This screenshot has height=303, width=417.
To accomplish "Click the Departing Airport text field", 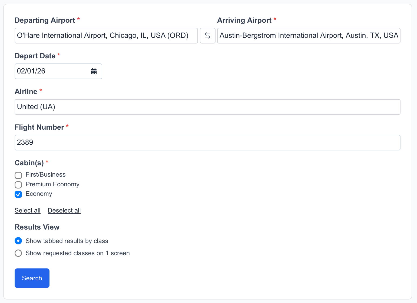I will point(106,35).
